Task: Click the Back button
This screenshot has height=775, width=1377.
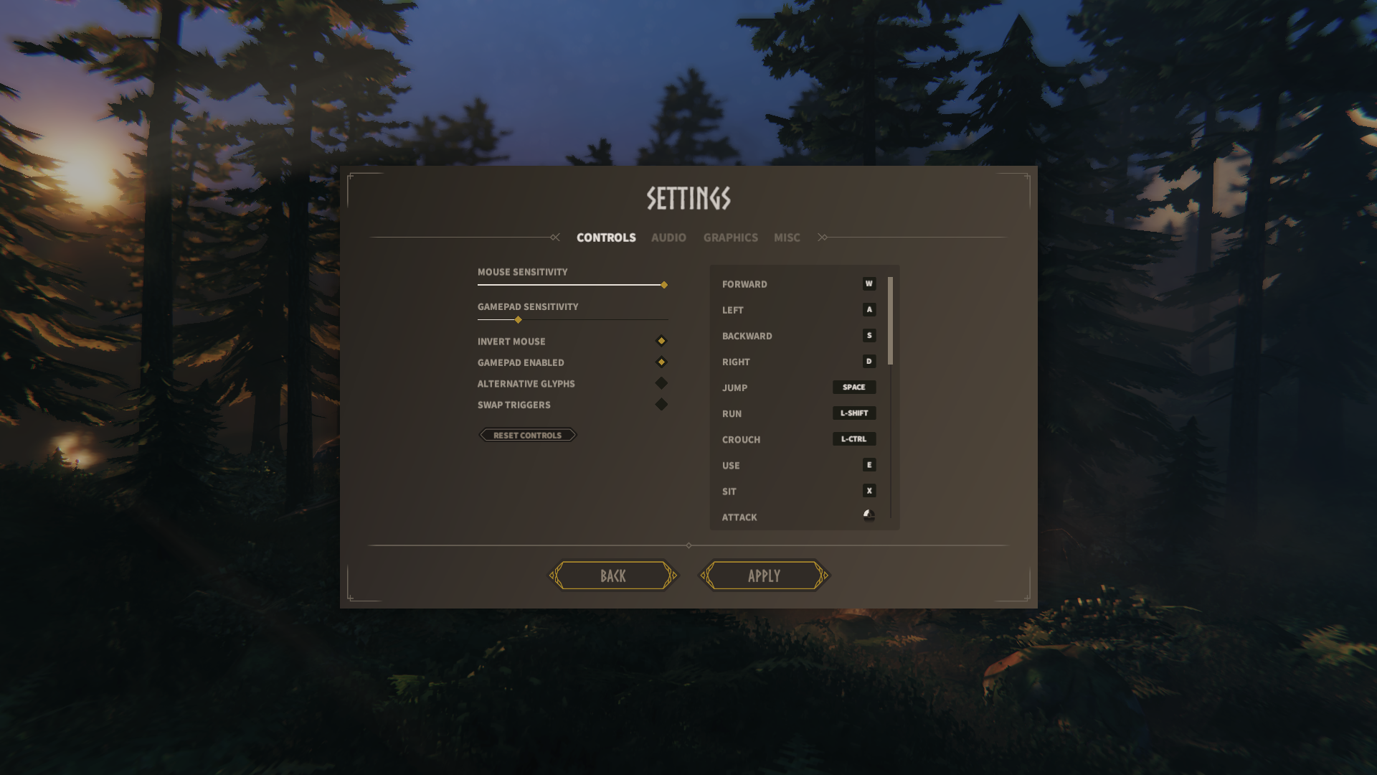Action: click(x=612, y=575)
